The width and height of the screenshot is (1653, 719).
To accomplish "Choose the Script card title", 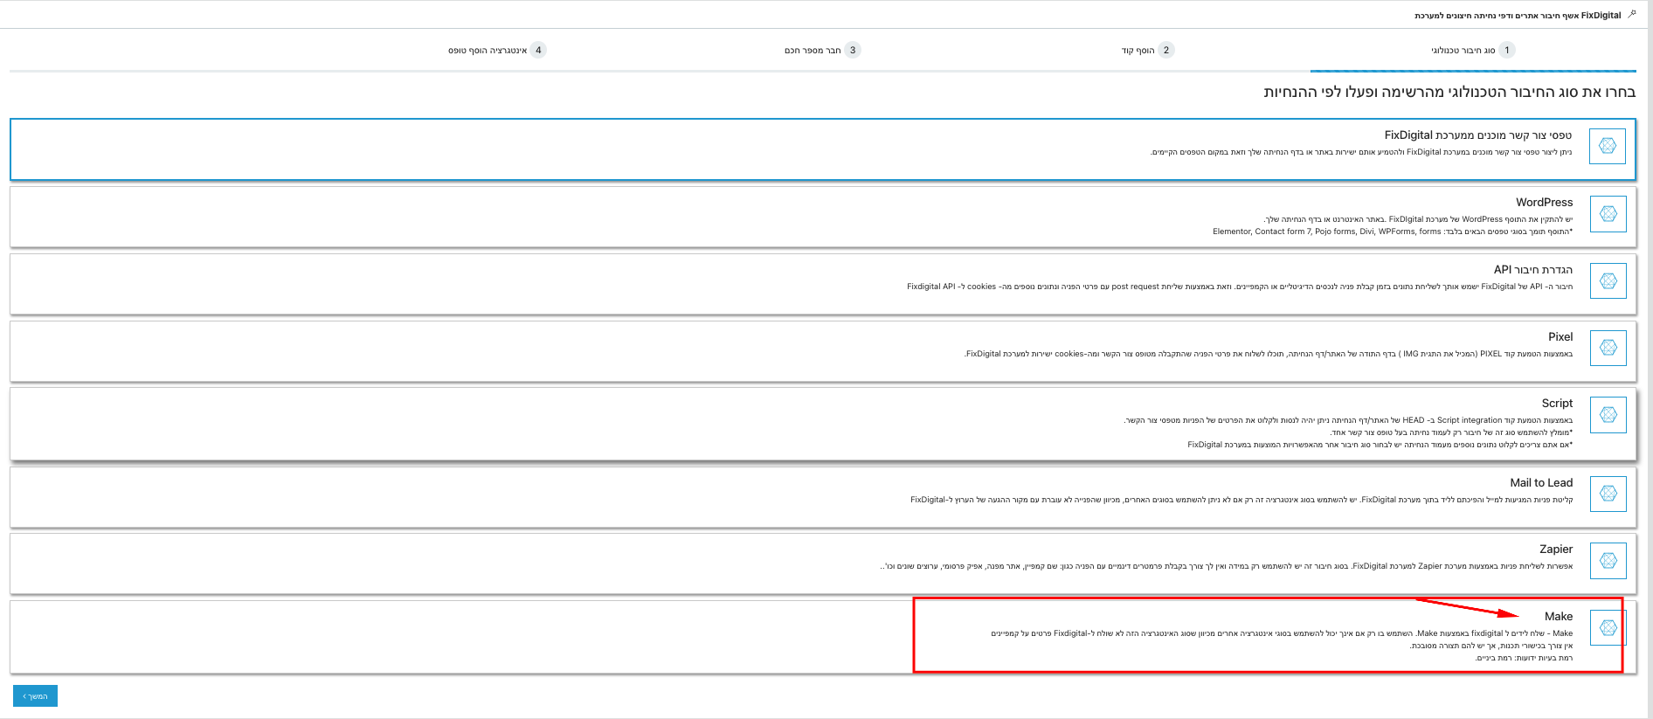I will click(1557, 403).
